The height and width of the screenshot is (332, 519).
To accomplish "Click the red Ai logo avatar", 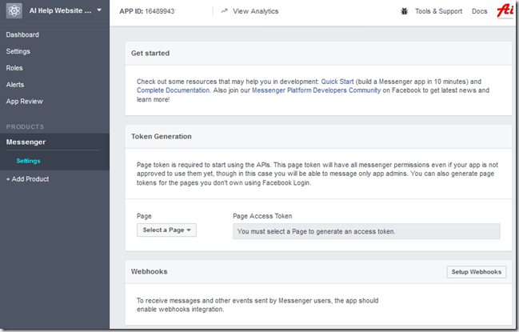I will [505, 11].
